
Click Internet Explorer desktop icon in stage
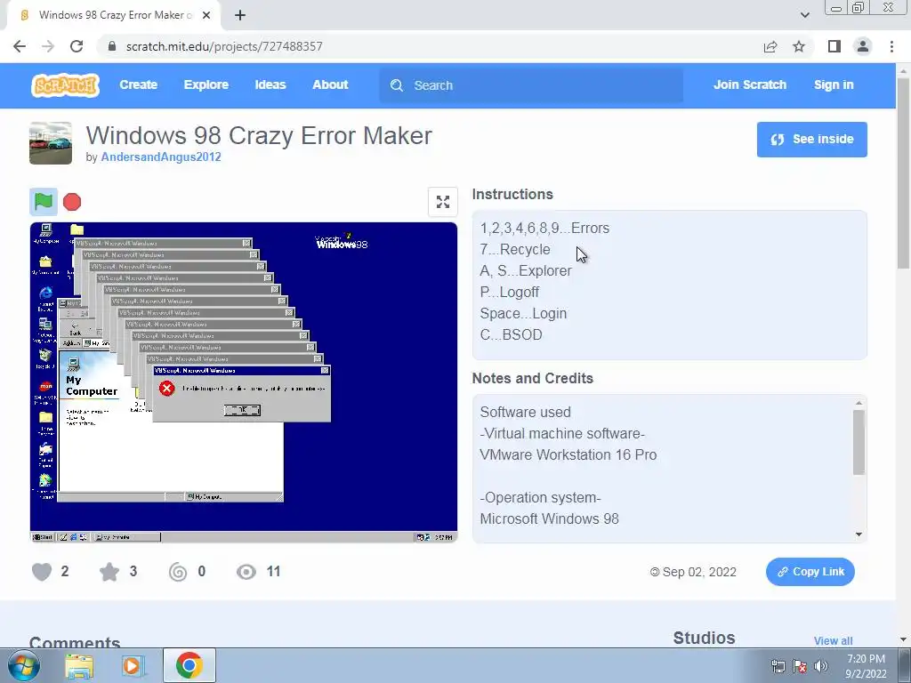pyautogui.click(x=45, y=299)
